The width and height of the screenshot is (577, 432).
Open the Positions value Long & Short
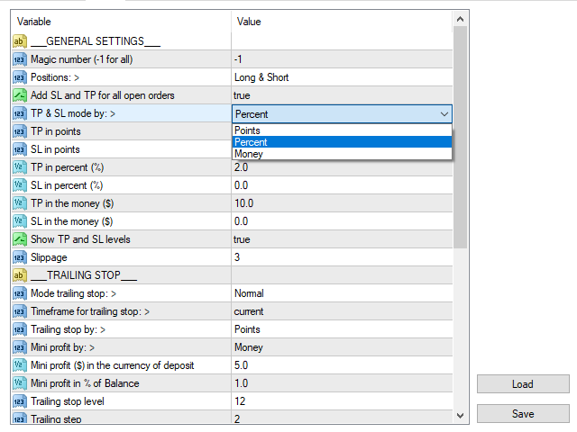pyautogui.click(x=342, y=77)
